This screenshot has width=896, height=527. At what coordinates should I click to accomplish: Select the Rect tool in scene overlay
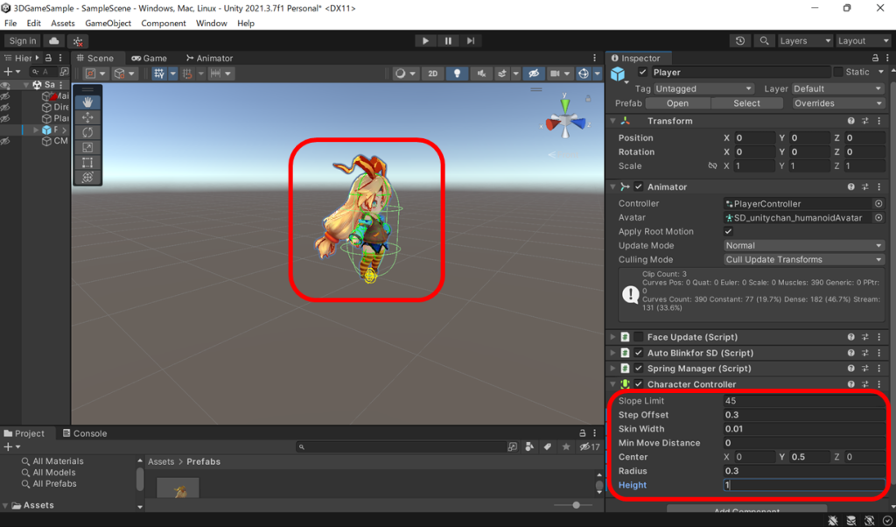click(87, 162)
